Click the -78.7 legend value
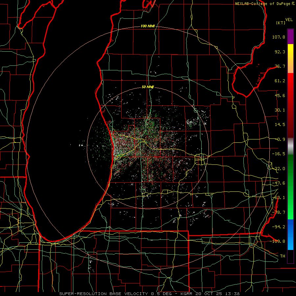Screen dimensions: 296x296 pos(279,212)
